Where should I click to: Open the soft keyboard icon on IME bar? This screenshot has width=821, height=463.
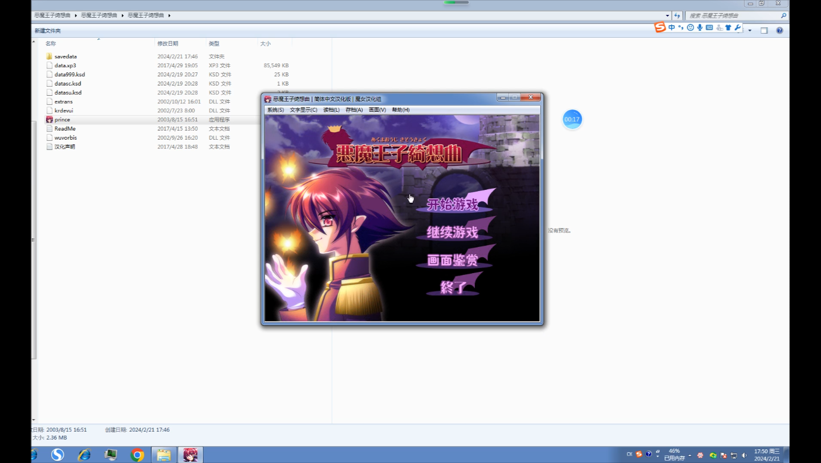point(709,27)
